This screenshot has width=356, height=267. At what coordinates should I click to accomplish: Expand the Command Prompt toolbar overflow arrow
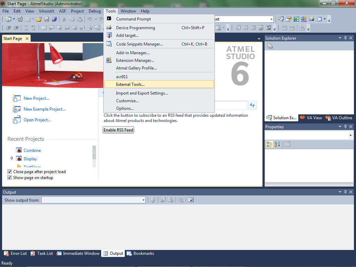coord(325,19)
